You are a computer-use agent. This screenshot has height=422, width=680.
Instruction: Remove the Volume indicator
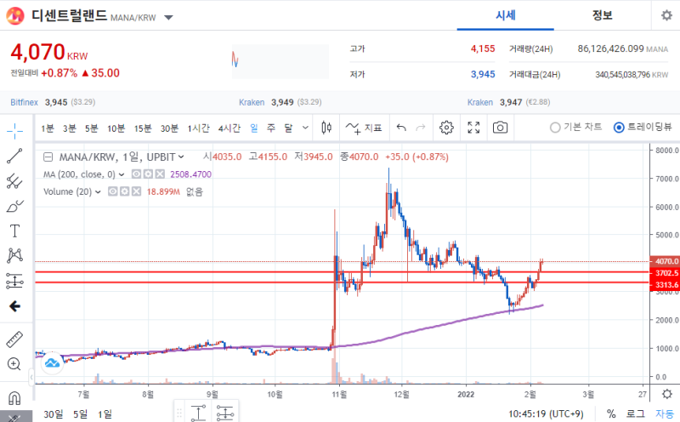pyautogui.click(x=136, y=191)
